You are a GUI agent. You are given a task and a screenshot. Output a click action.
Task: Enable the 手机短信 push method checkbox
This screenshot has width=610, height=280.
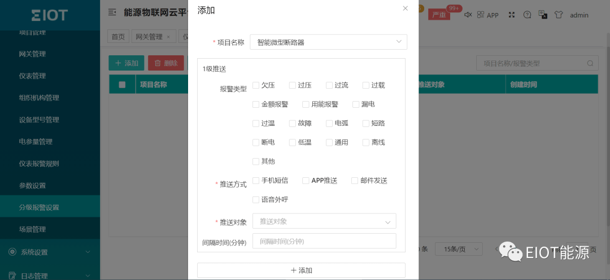point(256,181)
